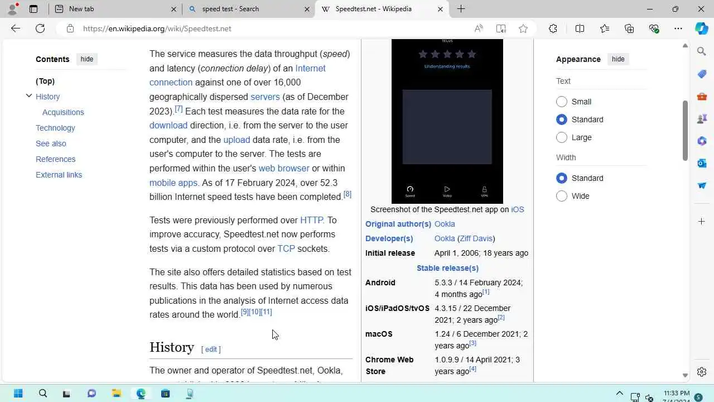Switch to the New tab tab
This screenshot has width=714, height=402.
pyautogui.click(x=114, y=9)
